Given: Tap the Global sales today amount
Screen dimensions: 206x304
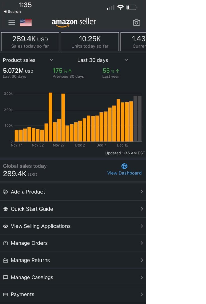Looking at the screenshot, I should 20,174.
